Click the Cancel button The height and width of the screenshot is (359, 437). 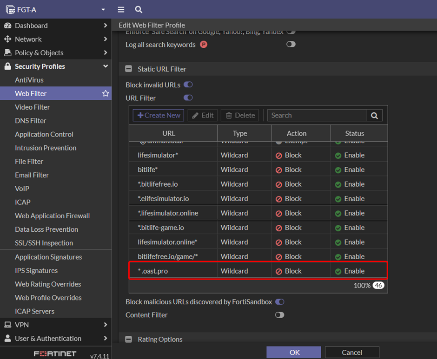click(352, 352)
